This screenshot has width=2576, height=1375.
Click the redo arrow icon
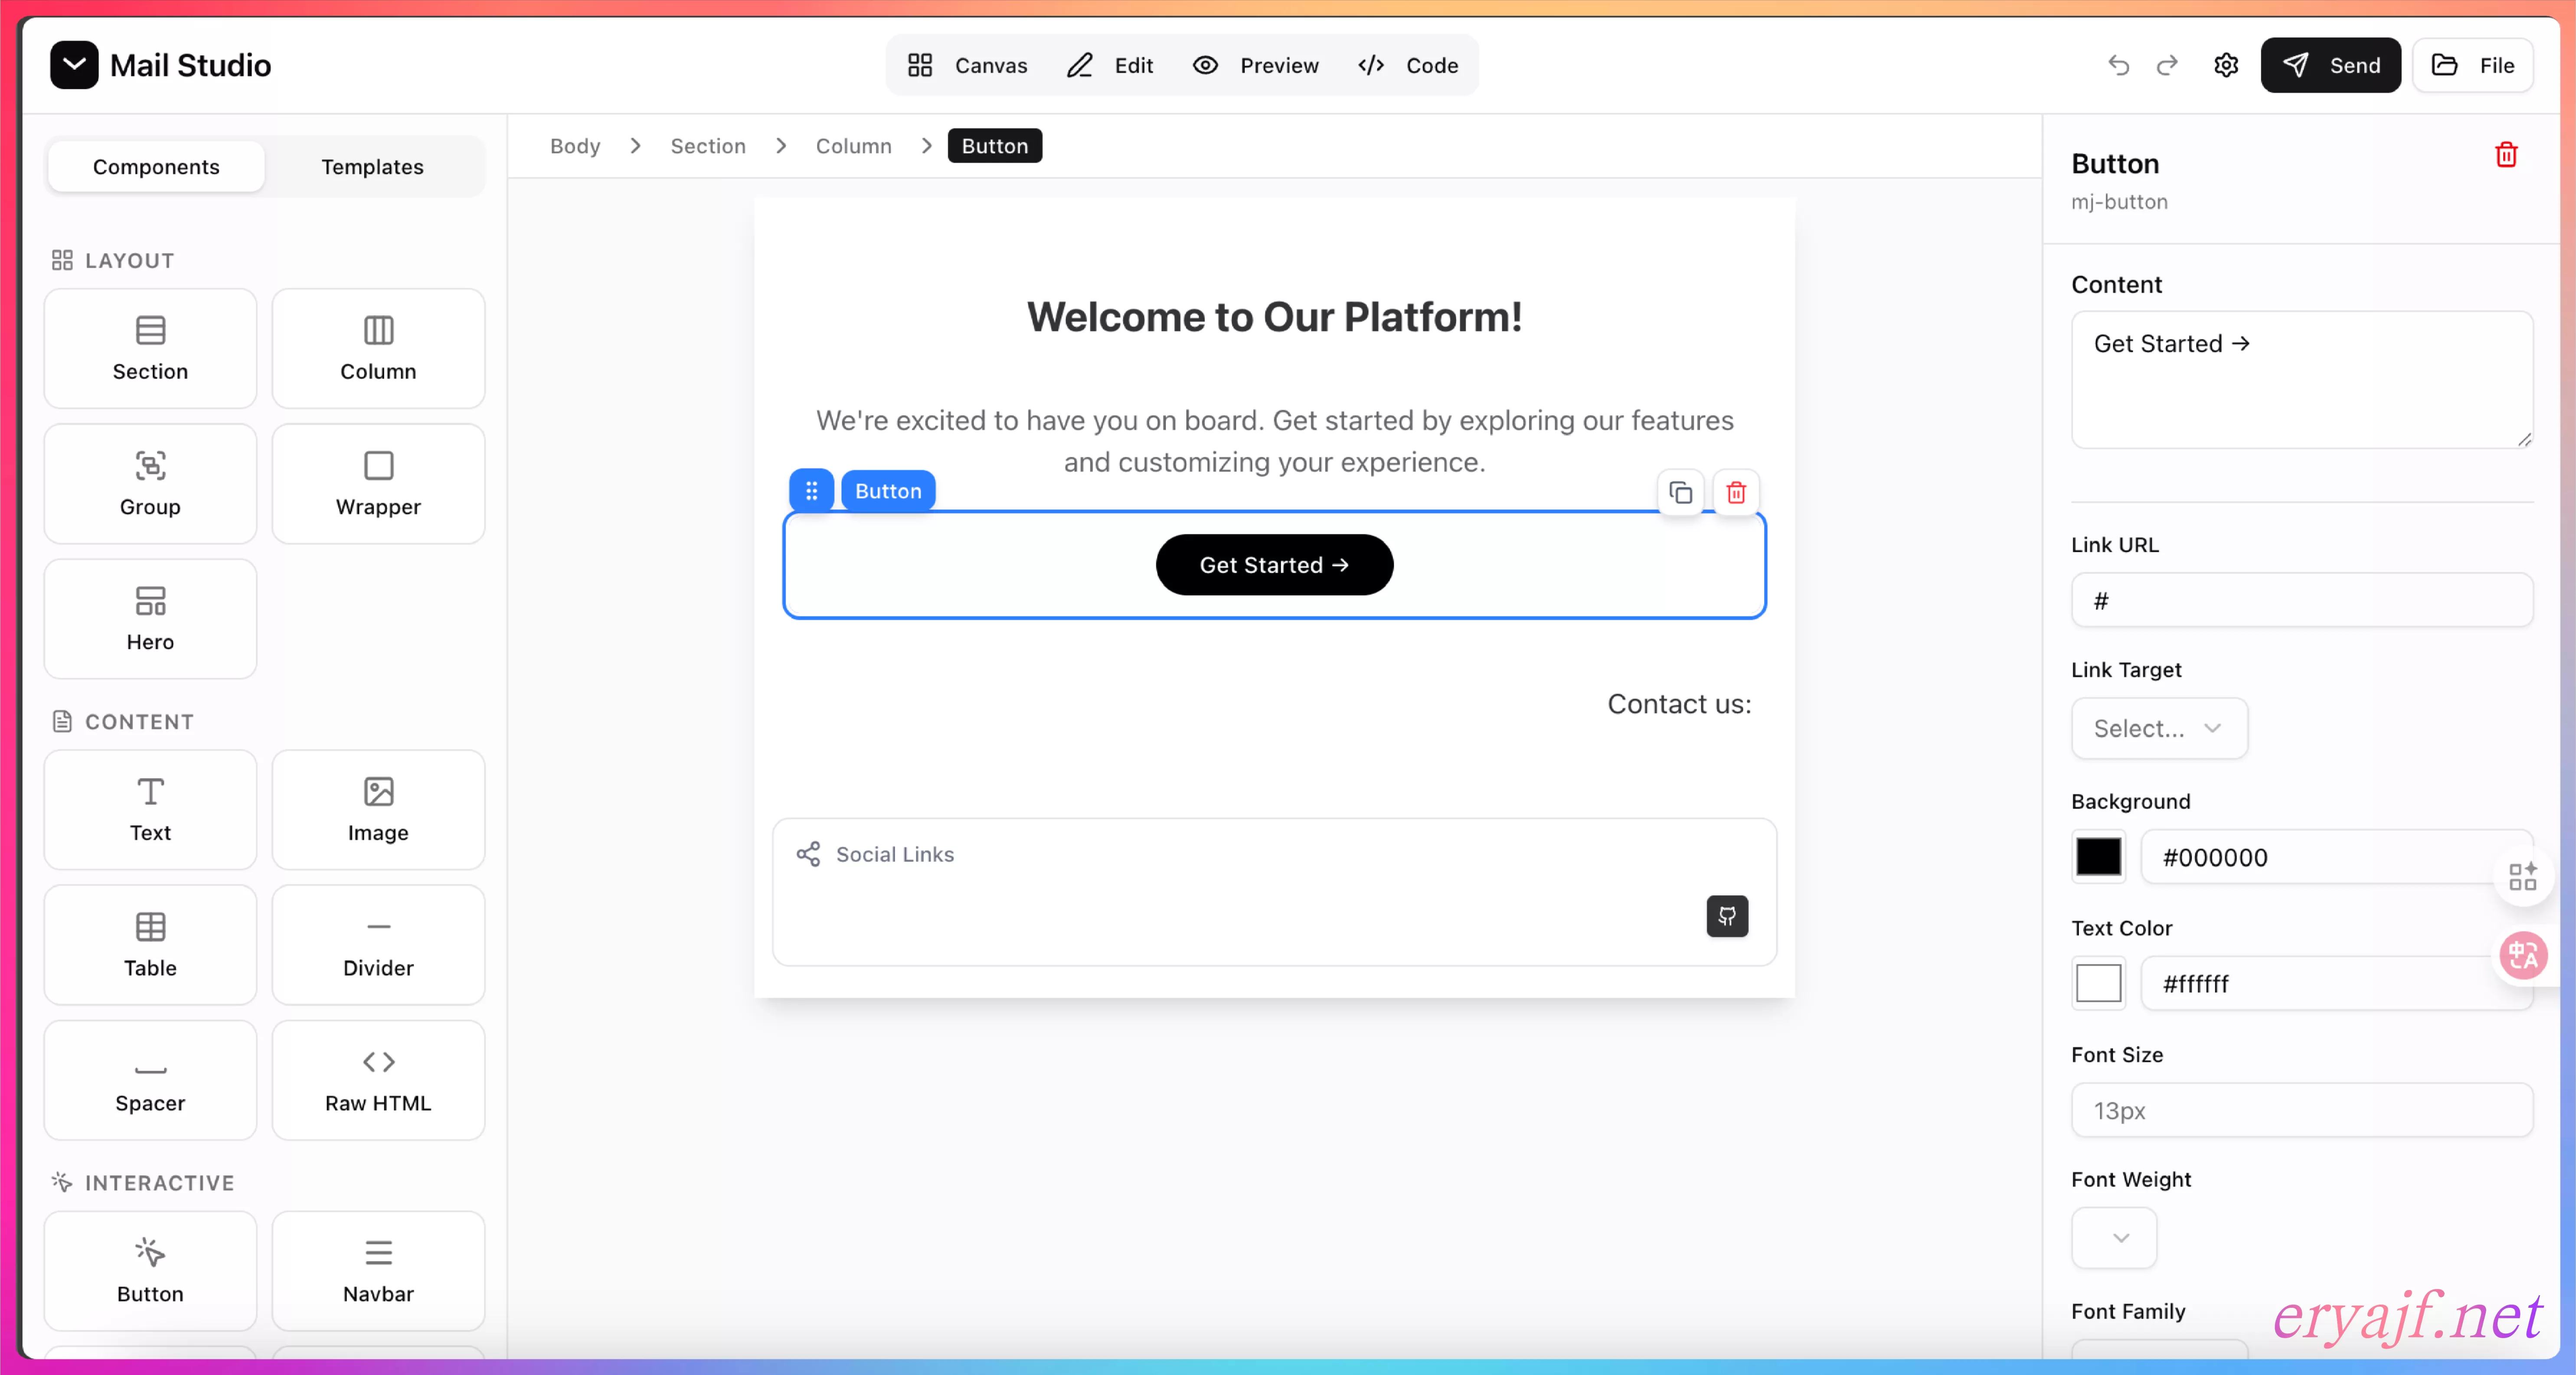(x=2167, y=65)
